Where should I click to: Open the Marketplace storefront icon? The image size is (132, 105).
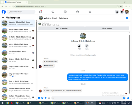[65, 12]
